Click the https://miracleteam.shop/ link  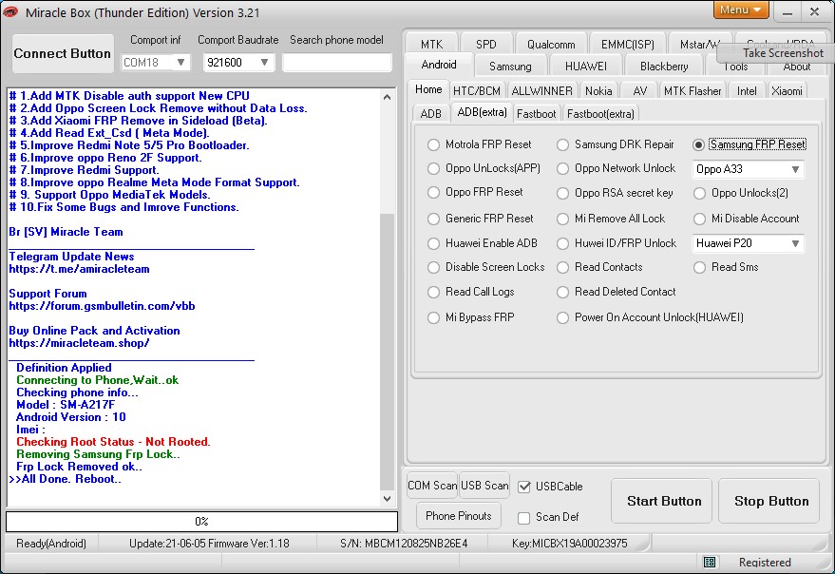(x=79, y=343)
